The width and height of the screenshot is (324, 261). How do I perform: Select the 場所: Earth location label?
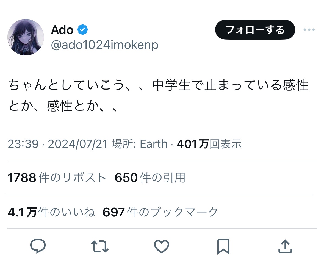click(140, 144)
